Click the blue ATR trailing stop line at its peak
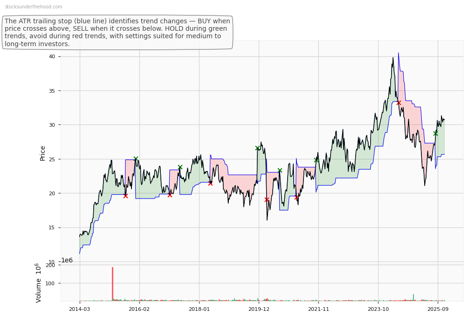The width and height of the screenshot is (468, 316). [x=398, y=52]
